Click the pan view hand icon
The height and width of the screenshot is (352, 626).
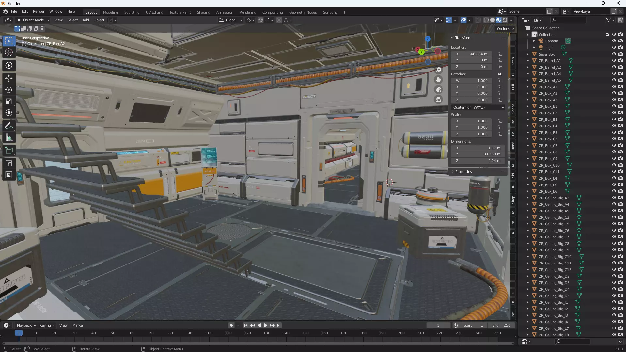point(438,80)
